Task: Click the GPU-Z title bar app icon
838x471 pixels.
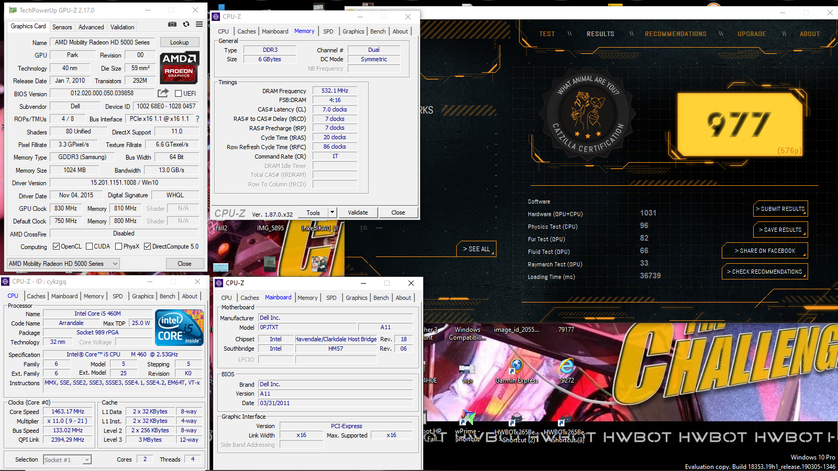Action: coord(13,10)
